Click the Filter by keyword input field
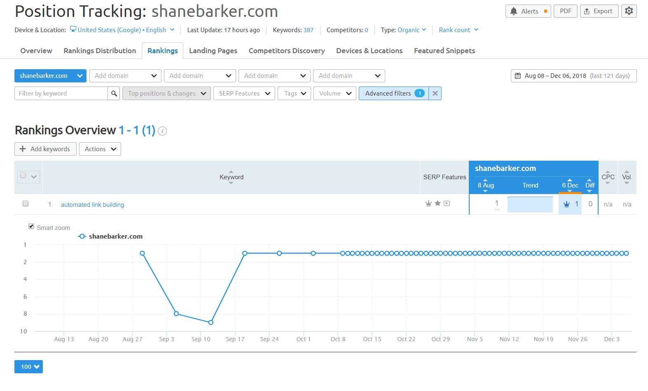The image size is (648, 391). pyautogui.click(x=61, y=94)
